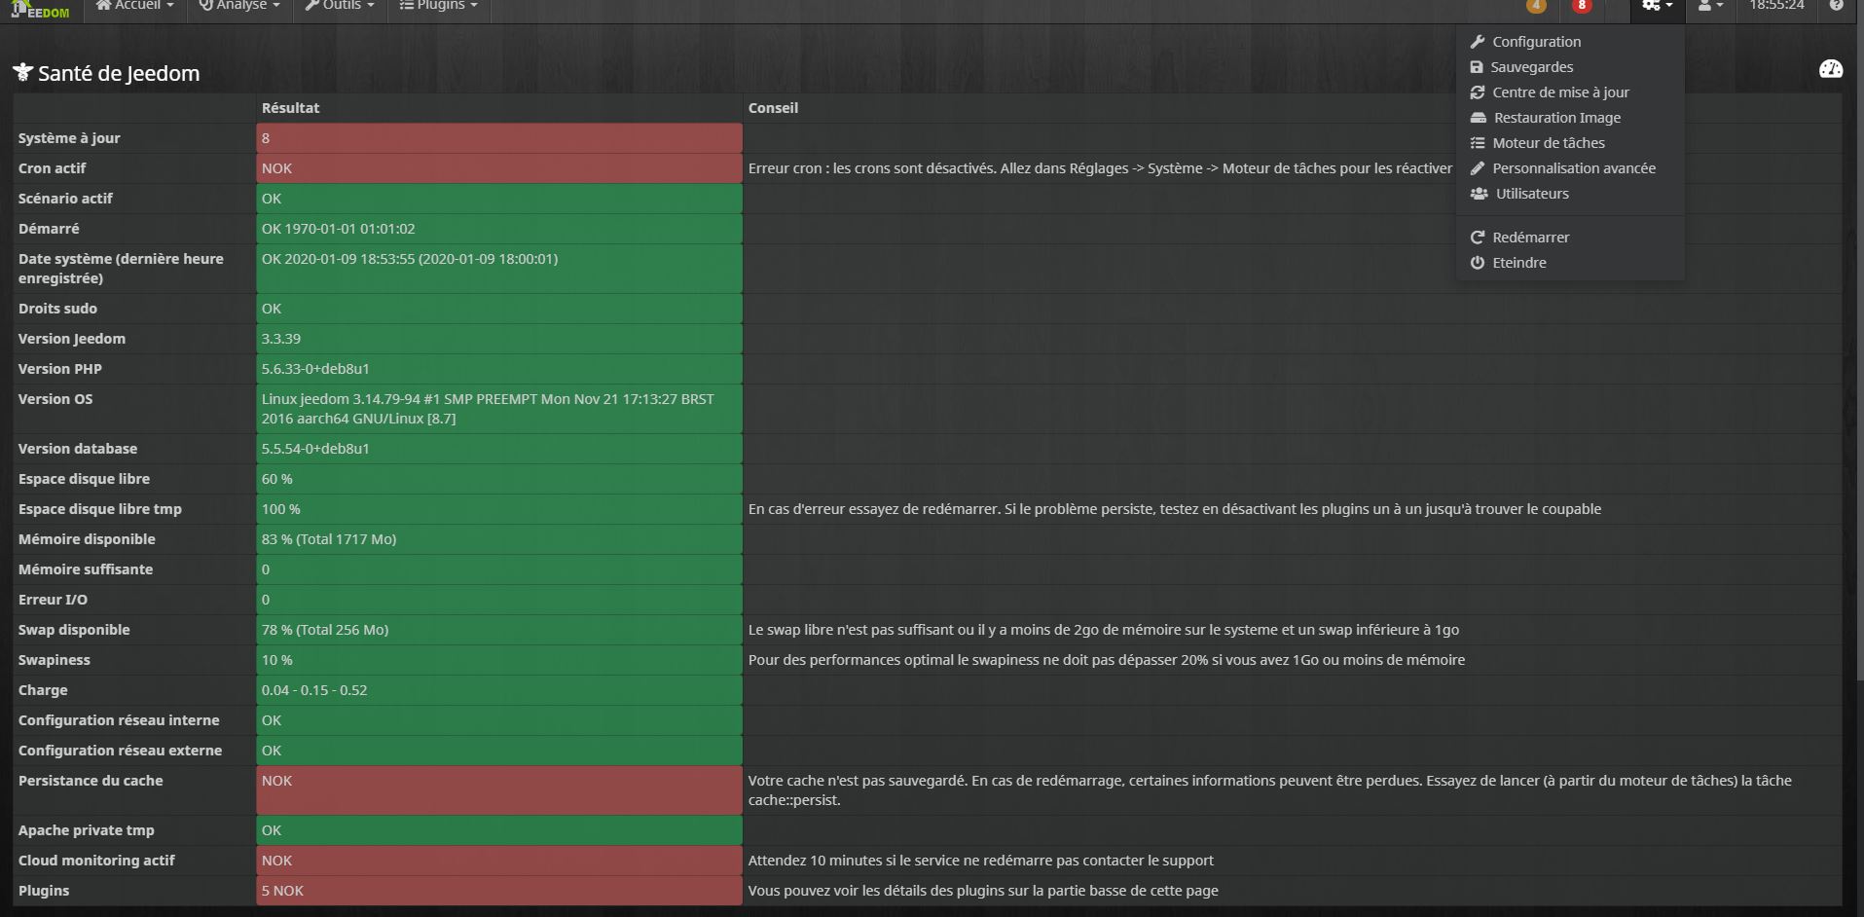Click the Système à jour value 8
Screen dimensions: 1864x917
pos(499,138)
